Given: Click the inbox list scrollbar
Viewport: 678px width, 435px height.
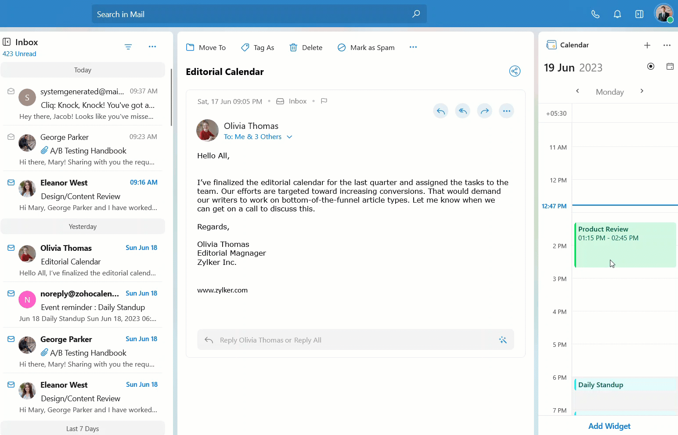Looking at the screenshot, I should pyautogui.click(x=171, y=97).
